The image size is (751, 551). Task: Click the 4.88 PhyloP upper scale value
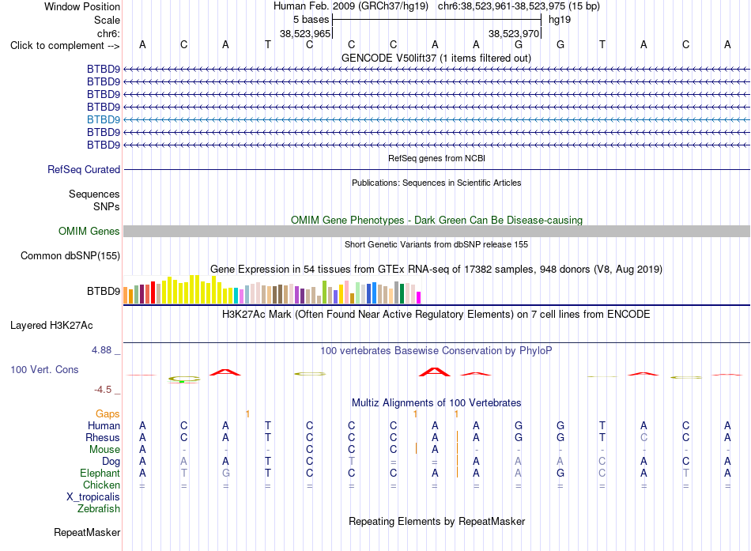tap(101, 350)
